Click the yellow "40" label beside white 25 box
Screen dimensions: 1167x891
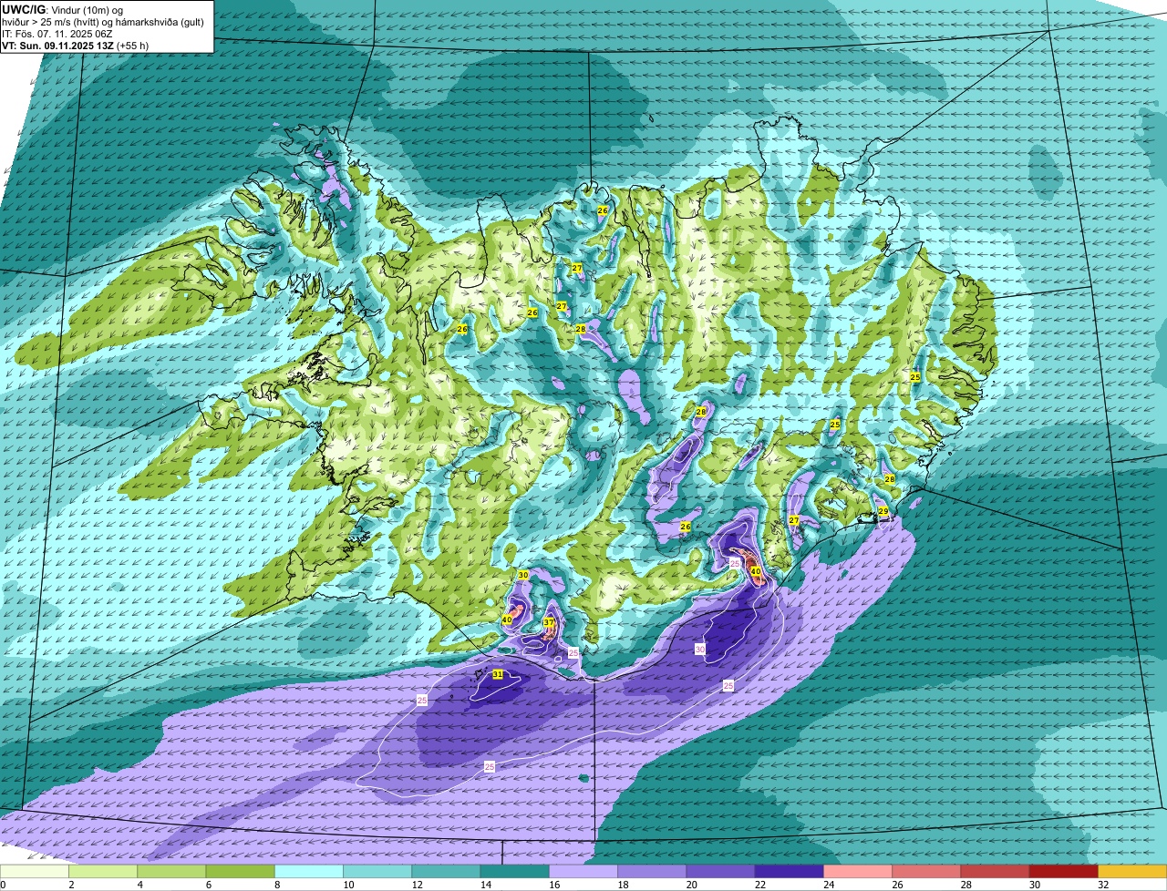(755, 571)
